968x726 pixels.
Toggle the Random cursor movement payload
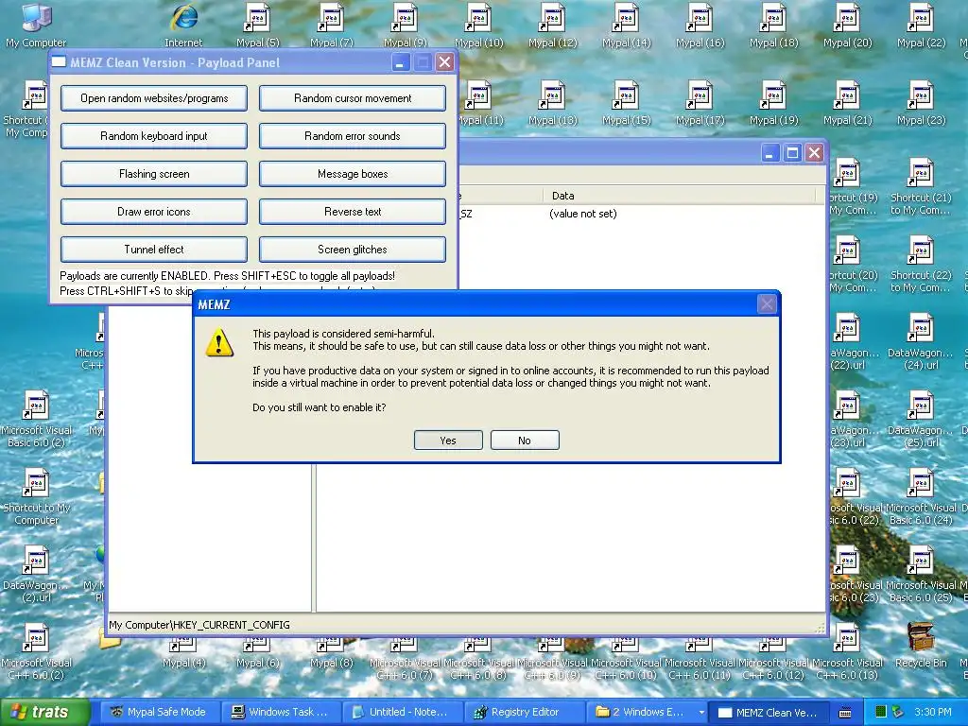[x=353, y=98]
